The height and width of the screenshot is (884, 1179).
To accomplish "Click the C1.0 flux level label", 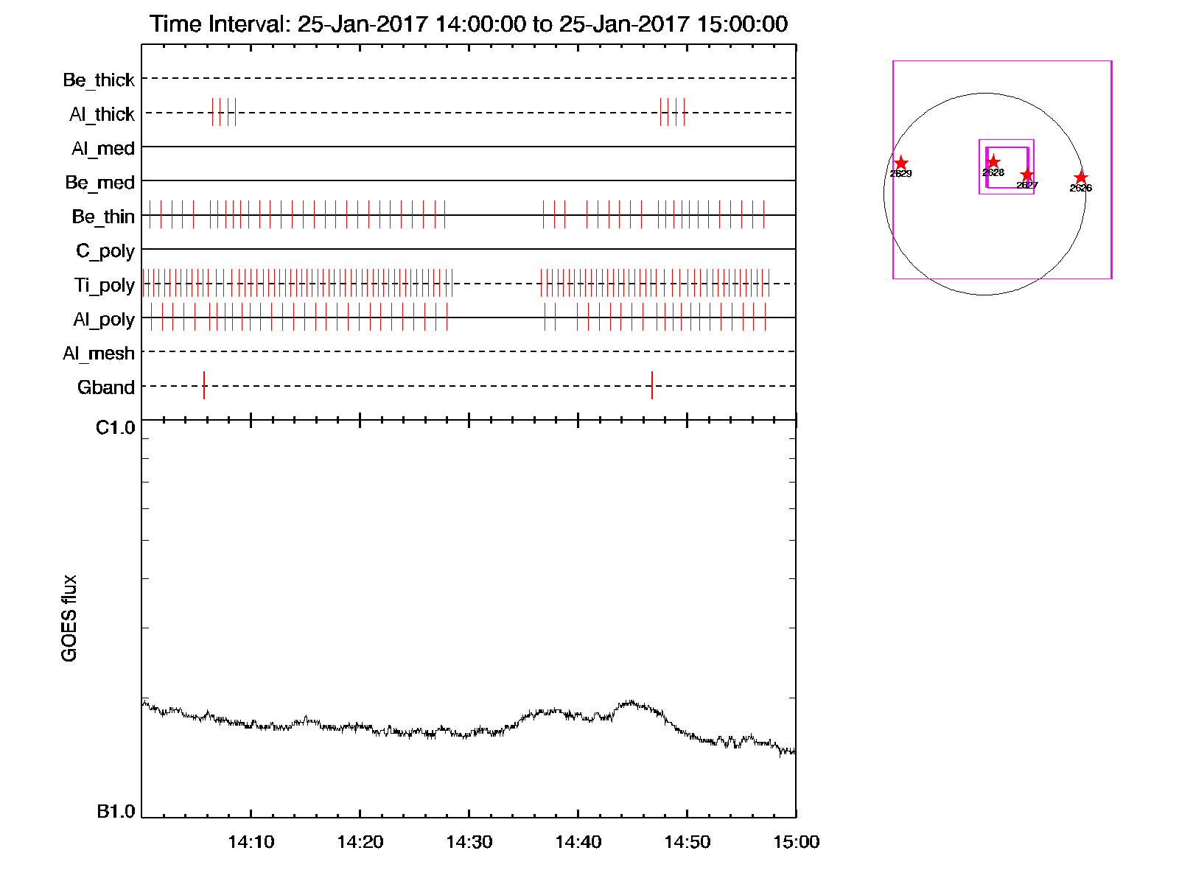I will click(x=116, y=428).
